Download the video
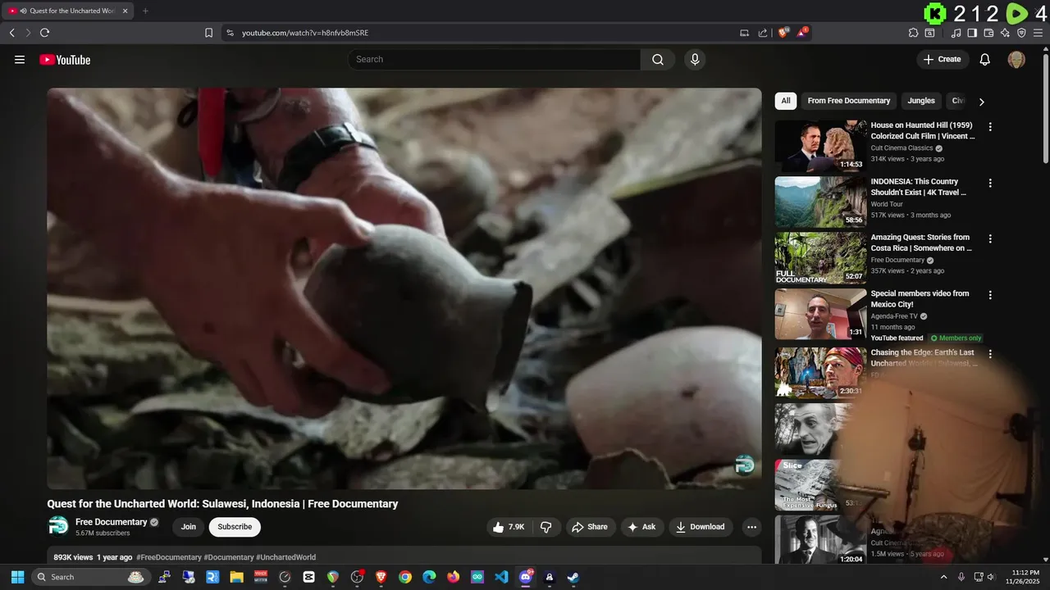 700,527
